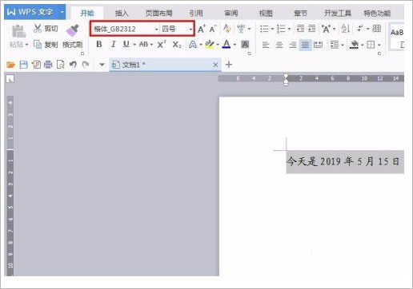Align text right
This screenshot has width=413, height=289.
pyautogui.click(x=293, y=45)
